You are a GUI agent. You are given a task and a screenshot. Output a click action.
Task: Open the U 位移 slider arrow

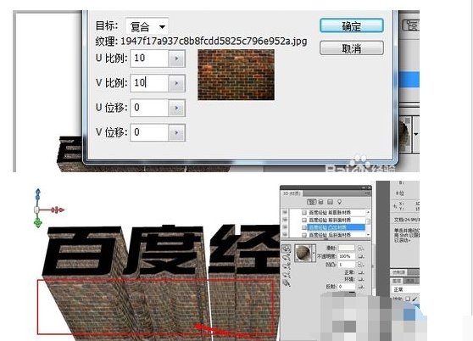pyautogui.click(x=177, y=108)
